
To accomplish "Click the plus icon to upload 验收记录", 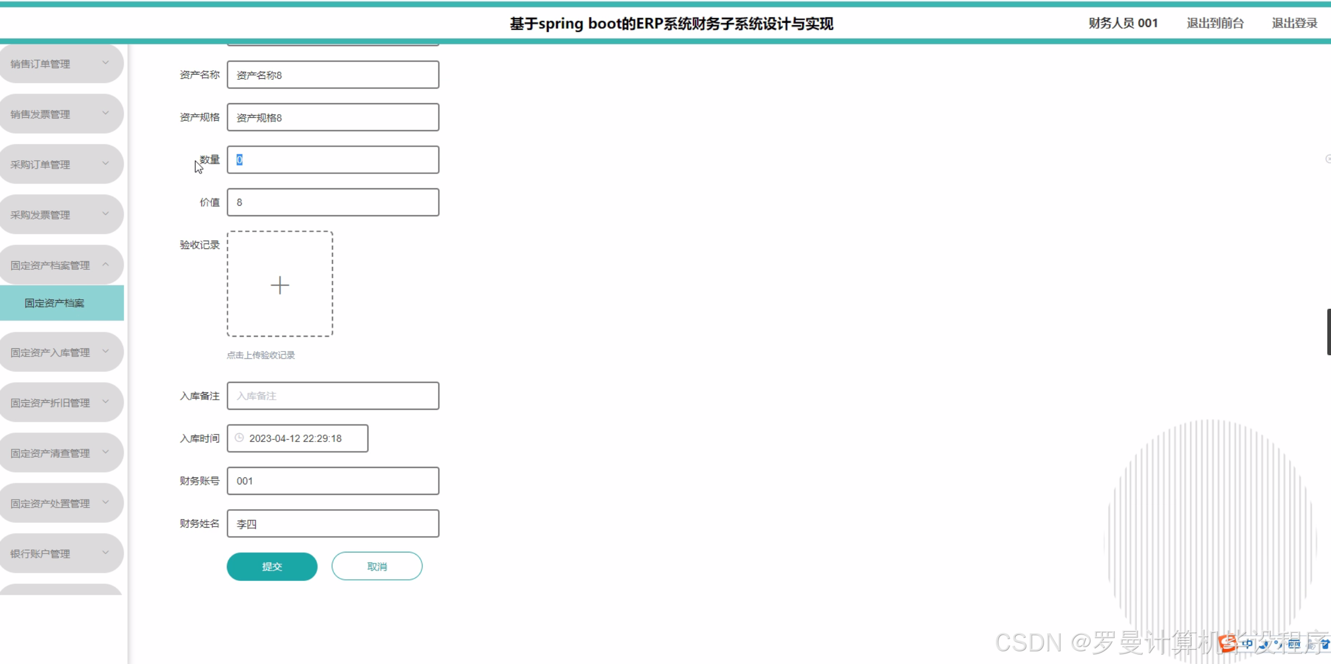I will coord(280,285).
